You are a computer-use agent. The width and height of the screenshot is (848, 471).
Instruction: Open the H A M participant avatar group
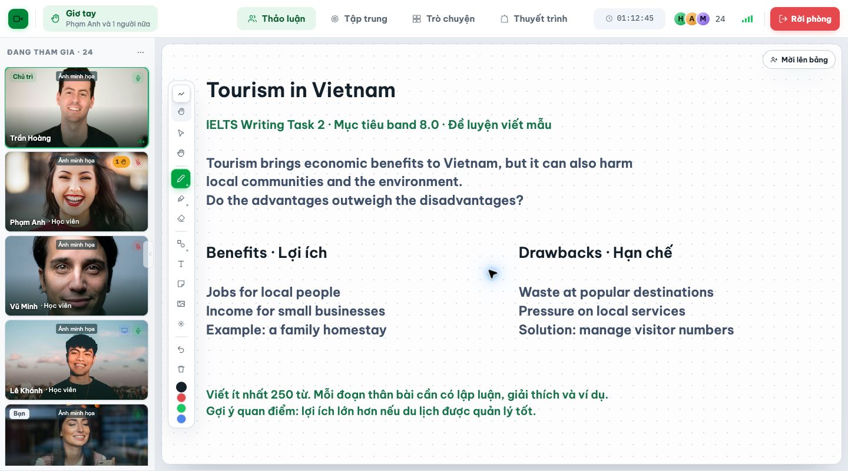692,19
